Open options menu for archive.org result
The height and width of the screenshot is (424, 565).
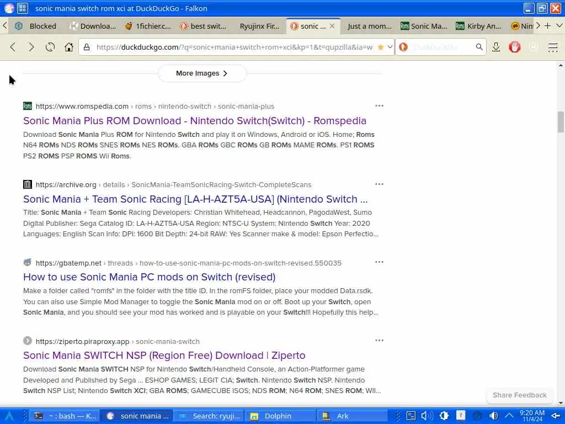(379, 184)
